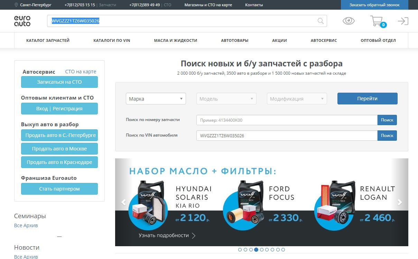Screen dimensions: 418x259
Task: Select the first carousel dot
Action: pos(240,250)
